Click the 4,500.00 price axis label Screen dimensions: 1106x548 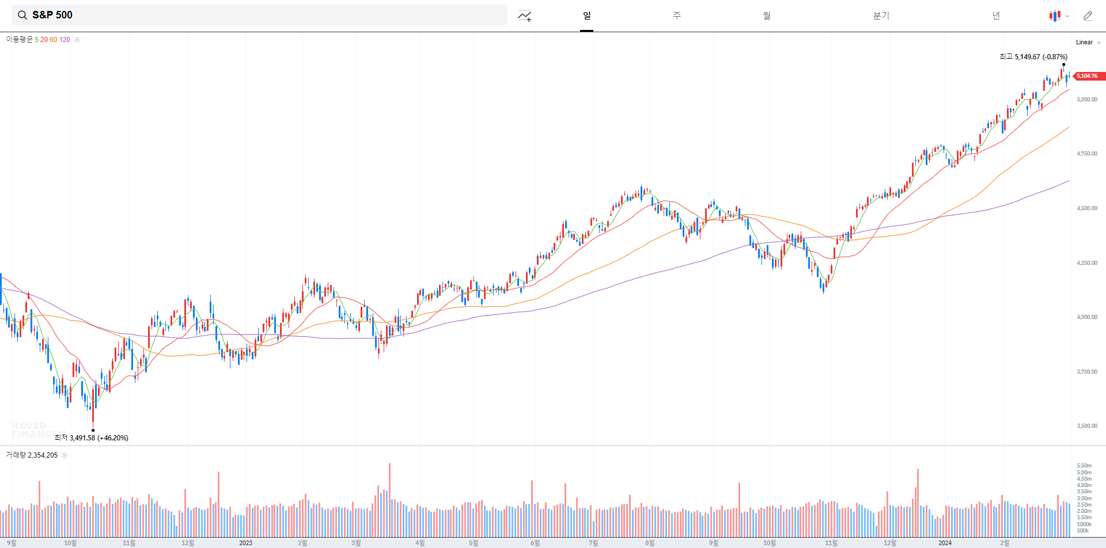pos(1087,208)
